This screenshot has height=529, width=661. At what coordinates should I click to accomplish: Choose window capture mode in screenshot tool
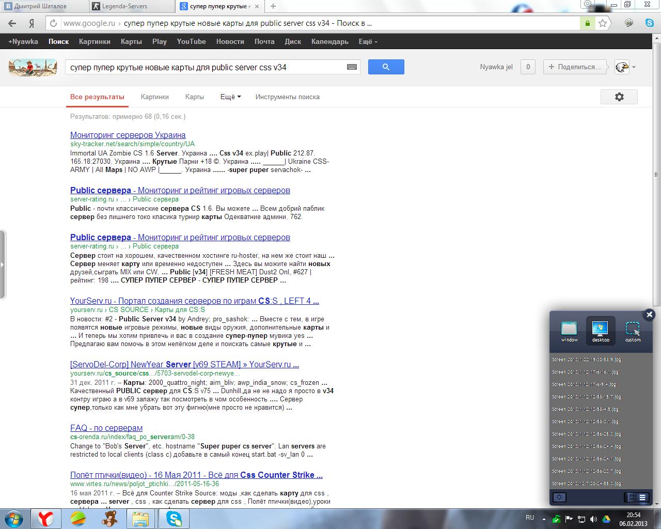(x=569, y=331)
